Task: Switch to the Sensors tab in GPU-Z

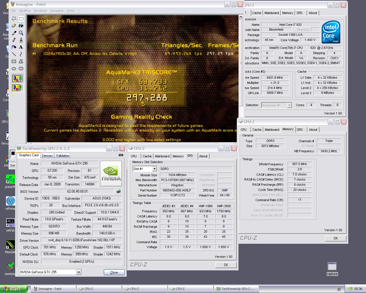Action: pos(47,156)
